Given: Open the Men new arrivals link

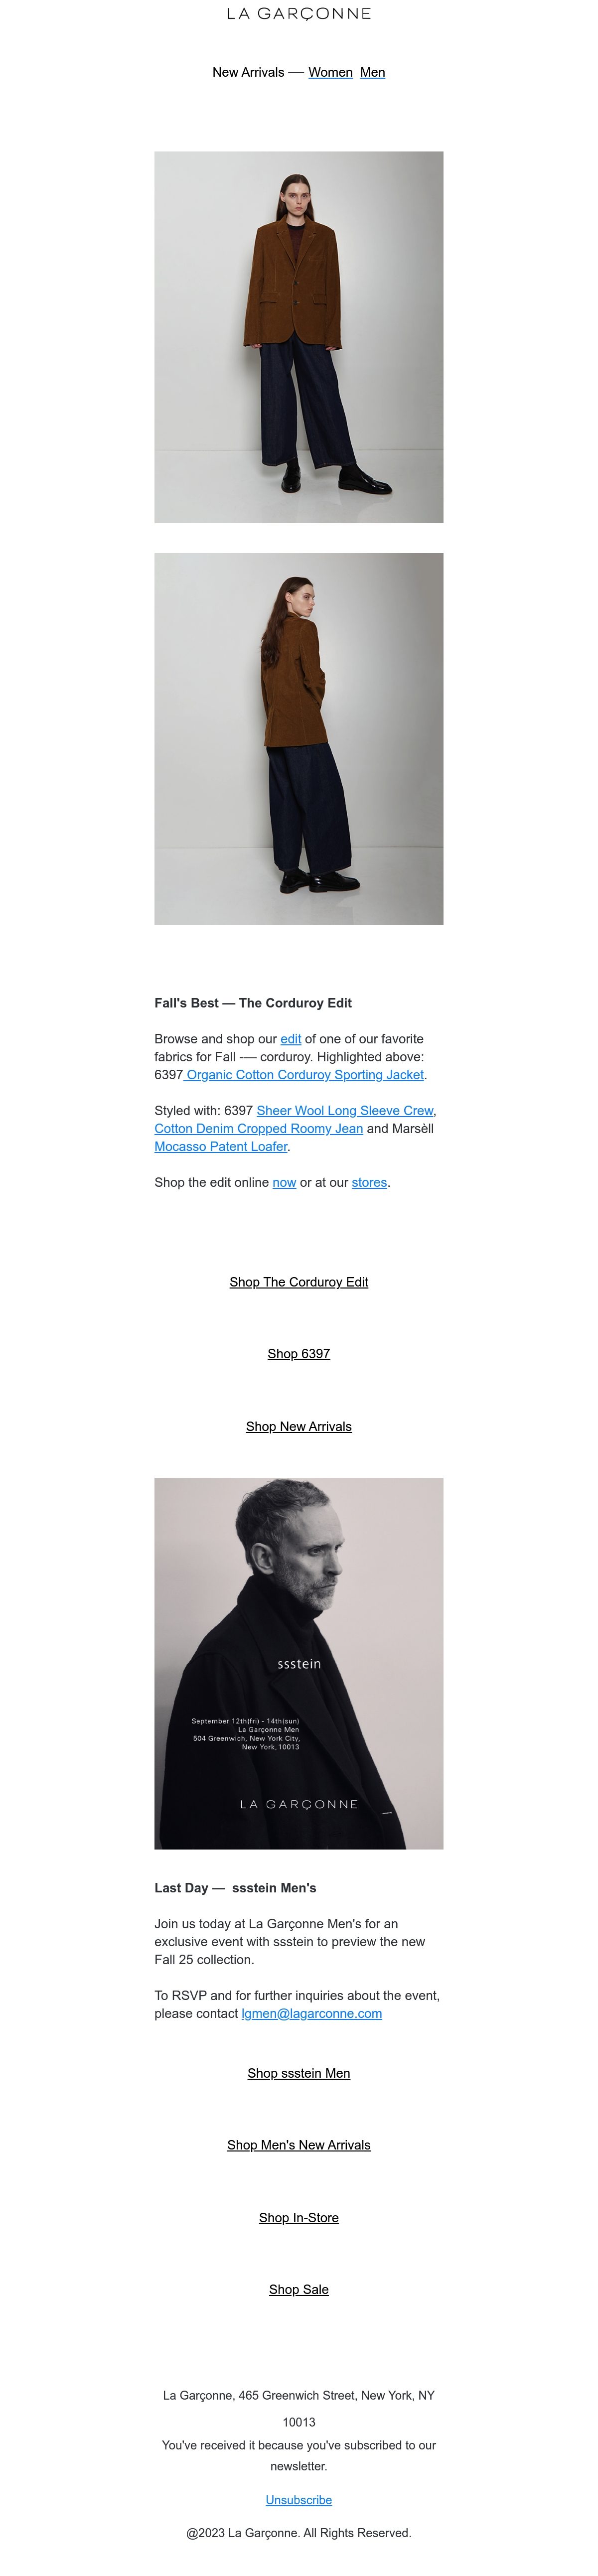Looking at the screenshot, I should pyautogui.click(x=372, y=73).
